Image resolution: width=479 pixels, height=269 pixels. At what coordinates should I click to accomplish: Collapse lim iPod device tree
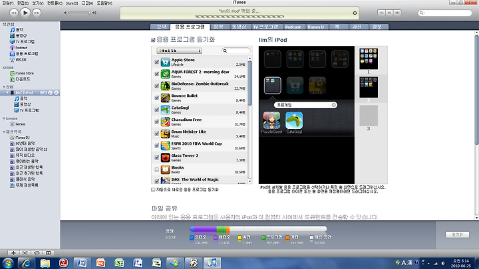tap(7, 92)
